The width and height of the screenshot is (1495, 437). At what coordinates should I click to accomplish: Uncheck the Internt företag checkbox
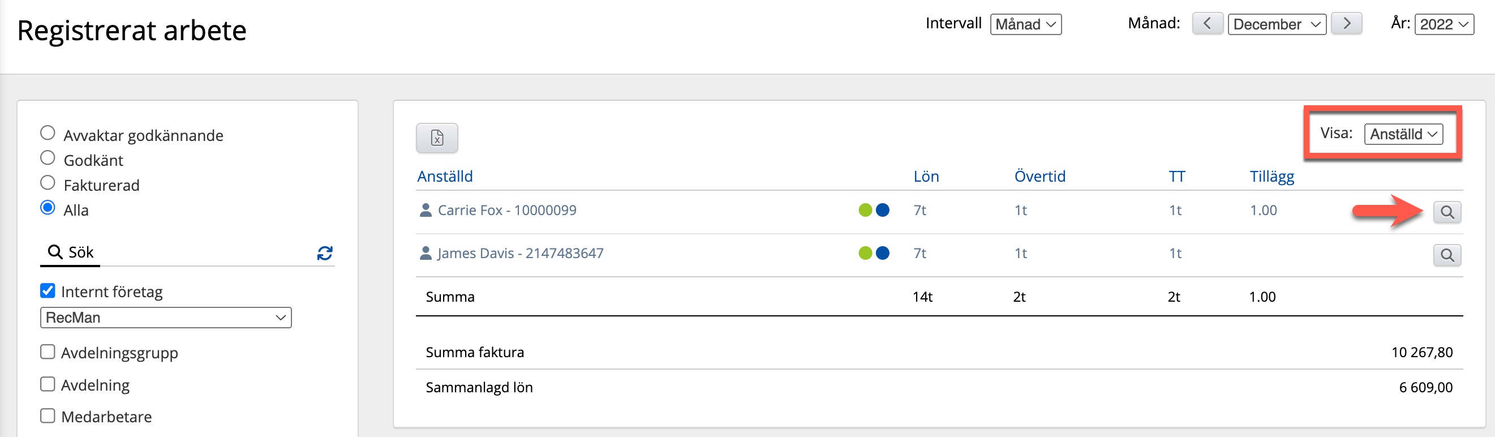pos(48,291)
